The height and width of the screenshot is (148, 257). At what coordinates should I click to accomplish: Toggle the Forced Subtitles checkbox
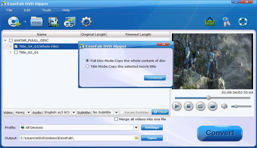122,112
